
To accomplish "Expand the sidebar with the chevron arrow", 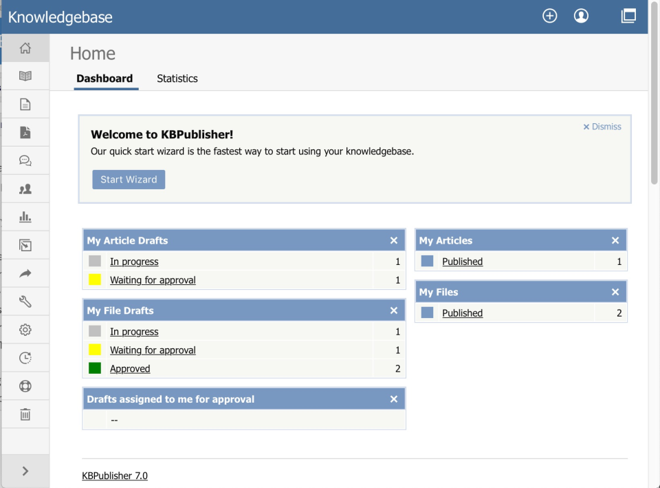I will [x=25, y=471].
